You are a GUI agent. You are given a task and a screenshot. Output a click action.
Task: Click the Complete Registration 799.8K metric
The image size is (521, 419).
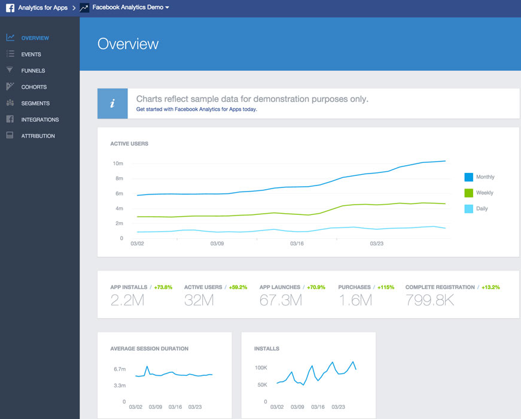429,300
